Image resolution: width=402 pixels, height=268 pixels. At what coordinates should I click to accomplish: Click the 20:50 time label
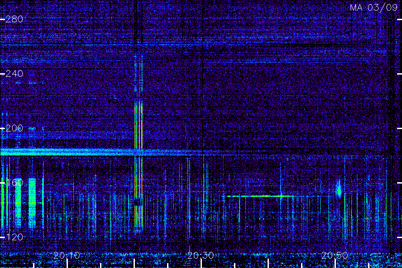point(335,255)
